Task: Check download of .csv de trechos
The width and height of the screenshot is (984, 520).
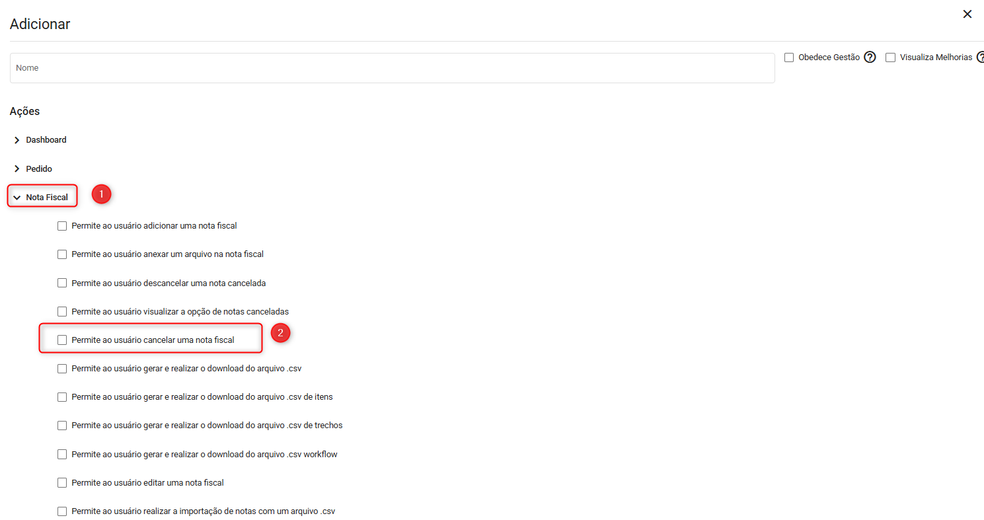Action: click(62, 426)
